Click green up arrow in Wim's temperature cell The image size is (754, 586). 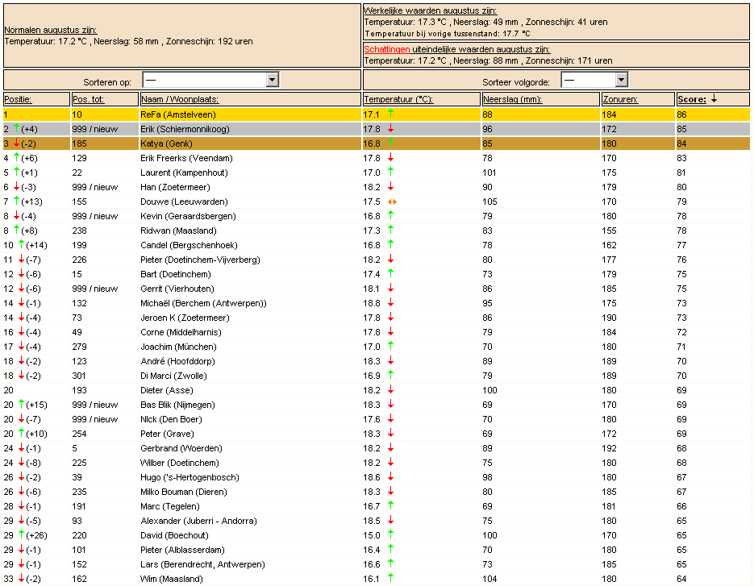[390, 578]
